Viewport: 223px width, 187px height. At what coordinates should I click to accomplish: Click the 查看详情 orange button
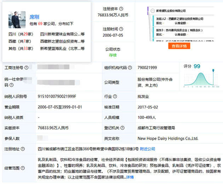coord(179,46)
